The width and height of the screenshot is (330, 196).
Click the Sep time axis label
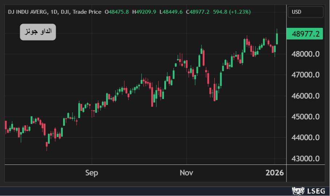click(91, 173)
